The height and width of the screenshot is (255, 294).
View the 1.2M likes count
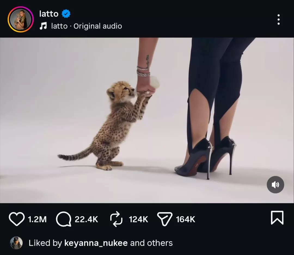pyautogui.click(x=37, y=219)
